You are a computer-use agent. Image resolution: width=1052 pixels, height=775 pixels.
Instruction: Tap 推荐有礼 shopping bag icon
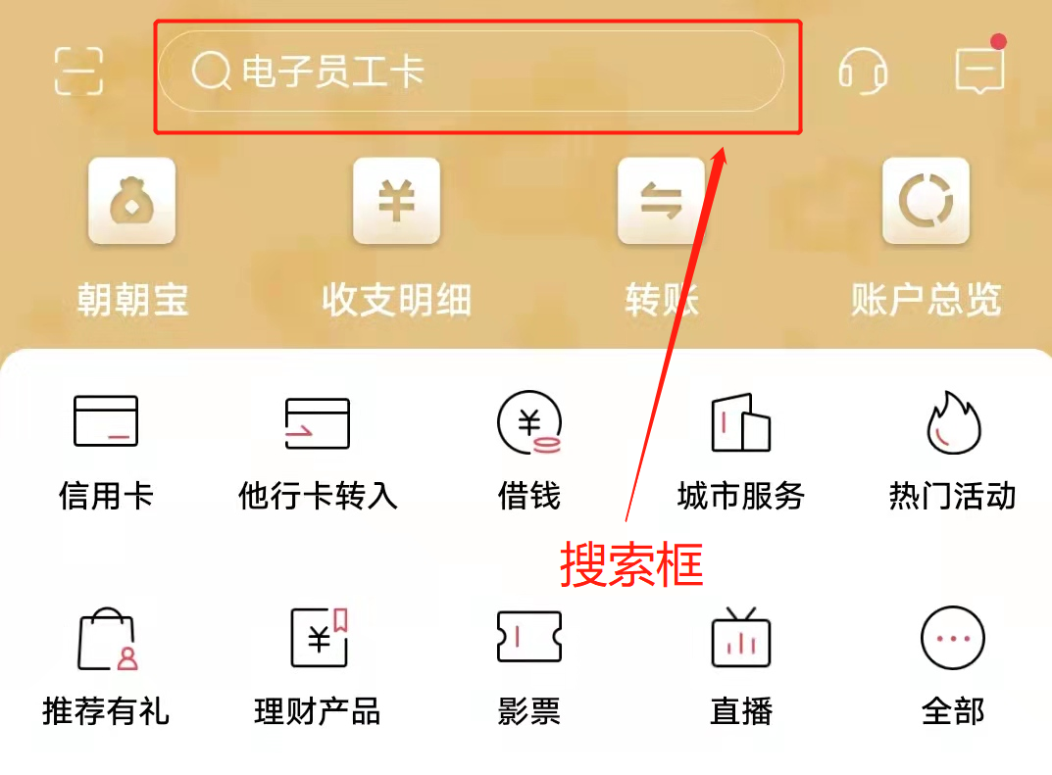click(107, 639)
